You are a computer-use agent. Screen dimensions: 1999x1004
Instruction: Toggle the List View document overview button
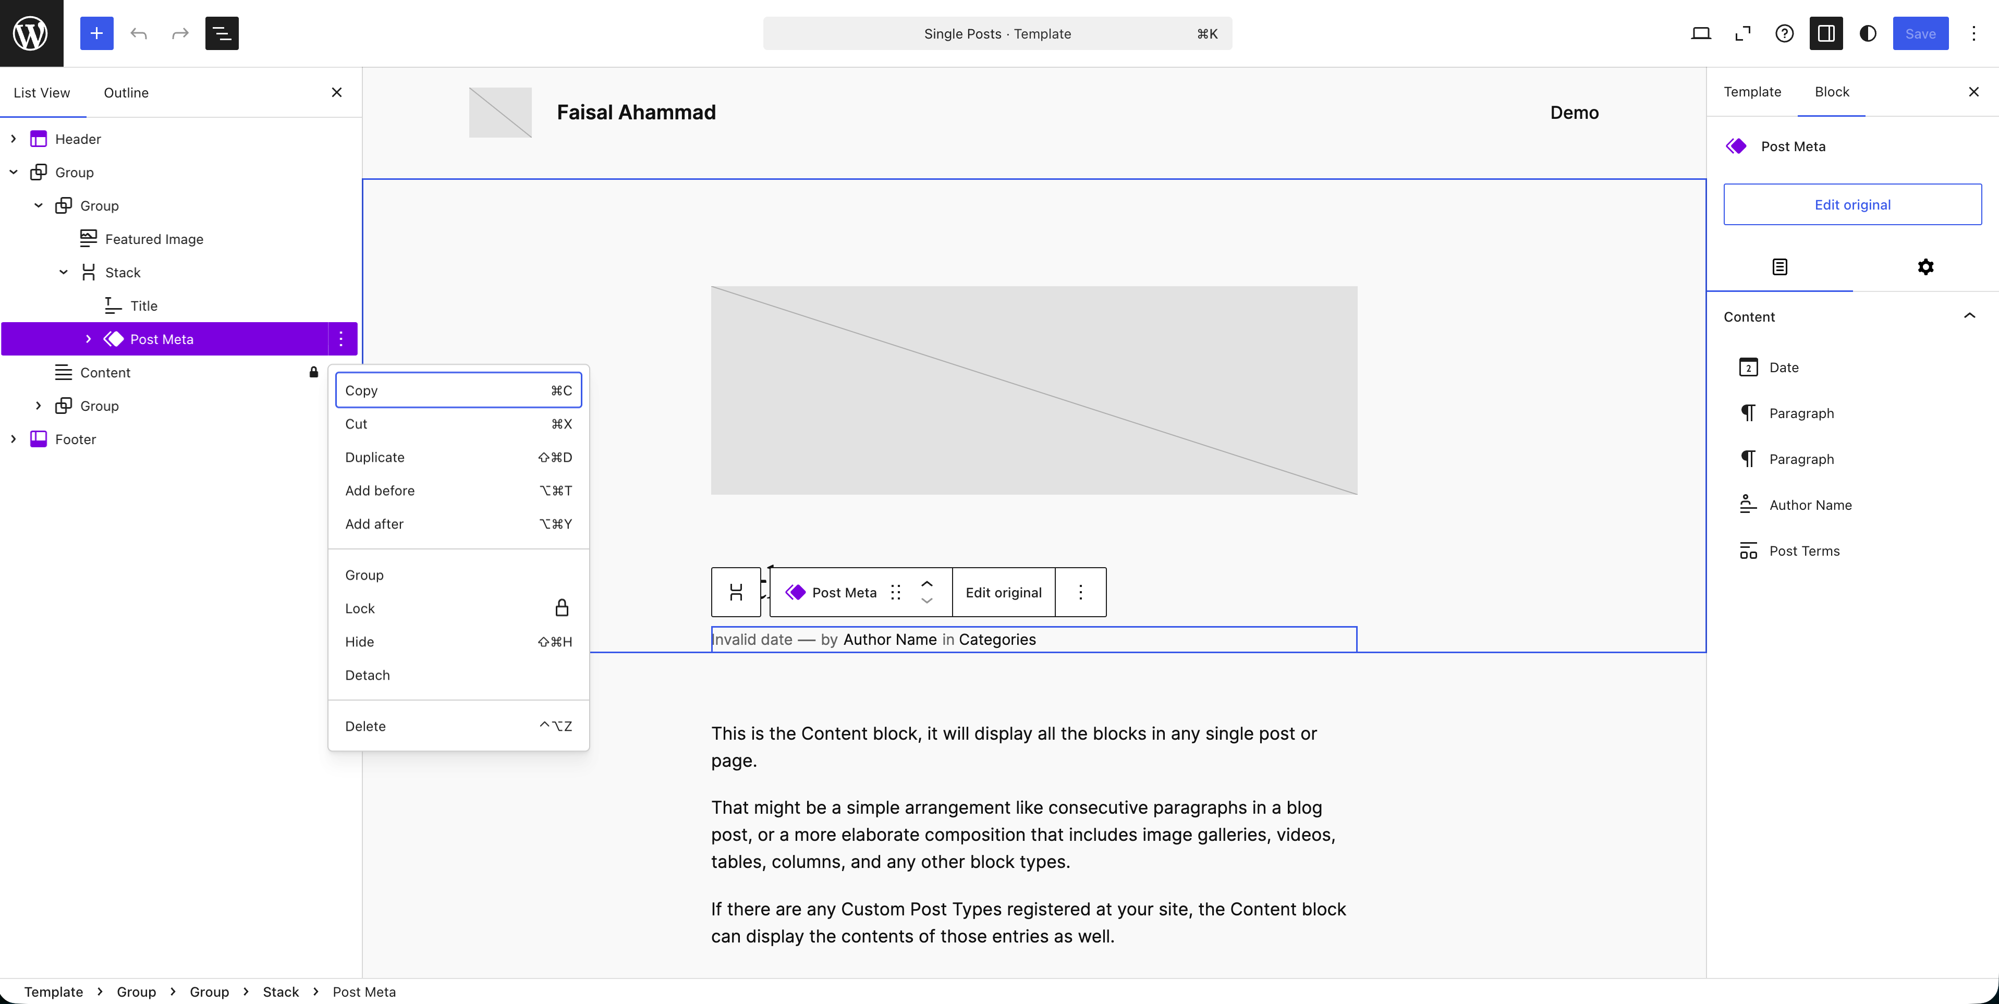click(x=221, y=33)
